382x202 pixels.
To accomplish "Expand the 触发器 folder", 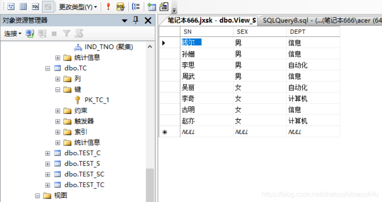I will 57,121.
